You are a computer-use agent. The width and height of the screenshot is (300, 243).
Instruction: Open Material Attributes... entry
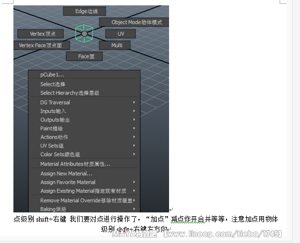84,164
